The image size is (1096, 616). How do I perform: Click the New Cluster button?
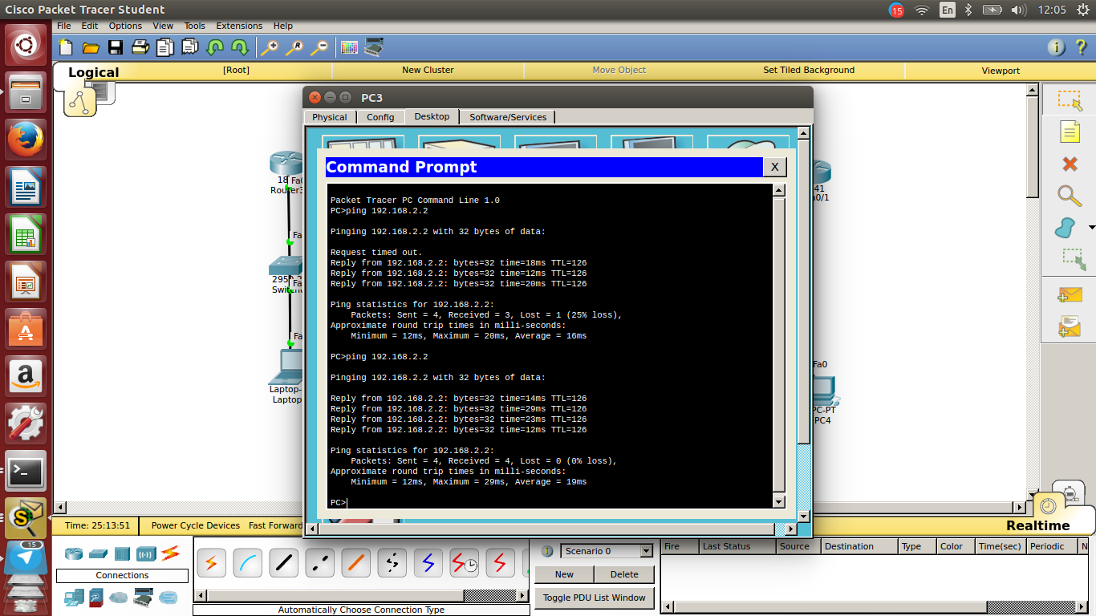tap(428, 70)
